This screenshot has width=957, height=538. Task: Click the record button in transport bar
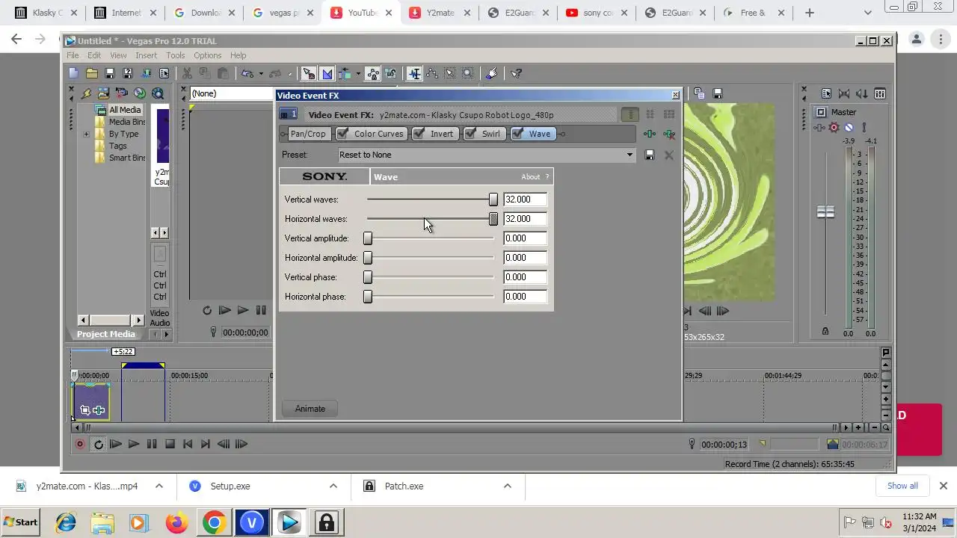pyautogui.click(x=80, y=444)
